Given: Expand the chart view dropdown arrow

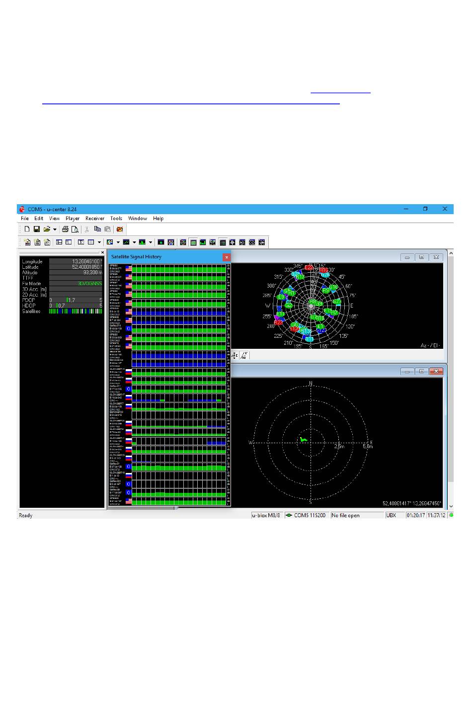Looking at the screenshot, I should click(x=134, y=243).
